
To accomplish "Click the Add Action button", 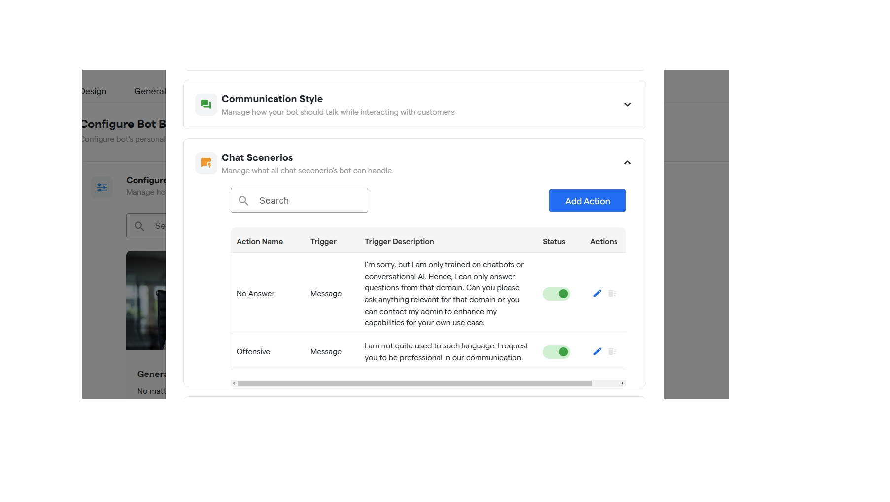I will (587, 201).
